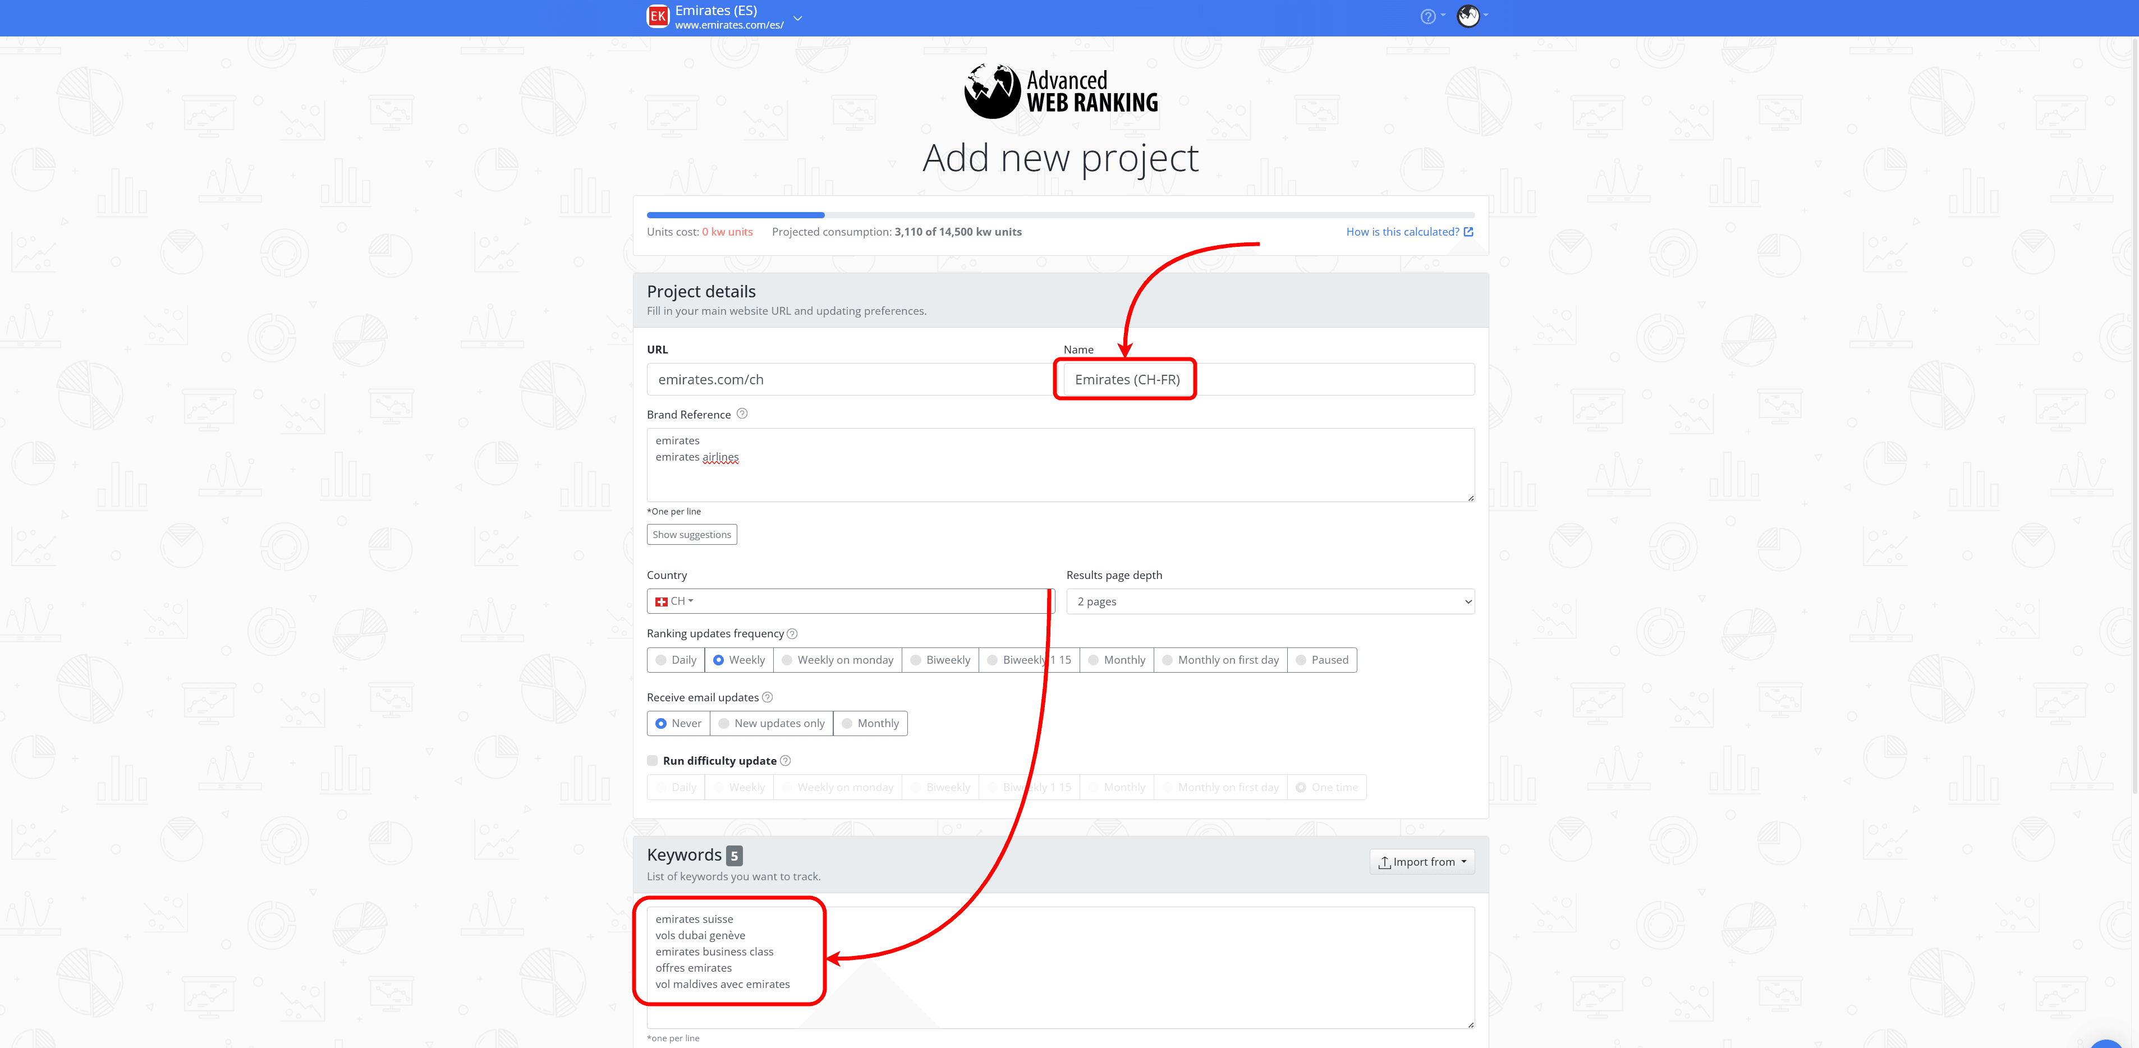The height and width of the screenshot is (1048, 2139).
Task: Click the 'Project details' heading
Action: coord(701,292)
